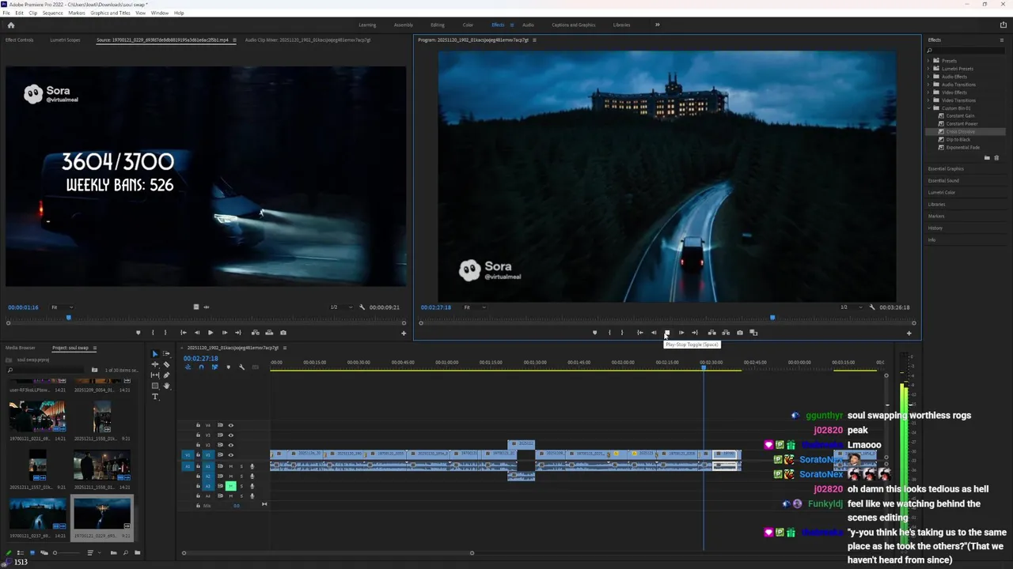Enable voice-over record on A1
The height and width of the screenshot is (569, 1013).
(252, 466)
